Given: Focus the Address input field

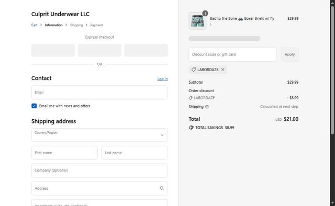Looking at the screenshot, I should (99, 188).
